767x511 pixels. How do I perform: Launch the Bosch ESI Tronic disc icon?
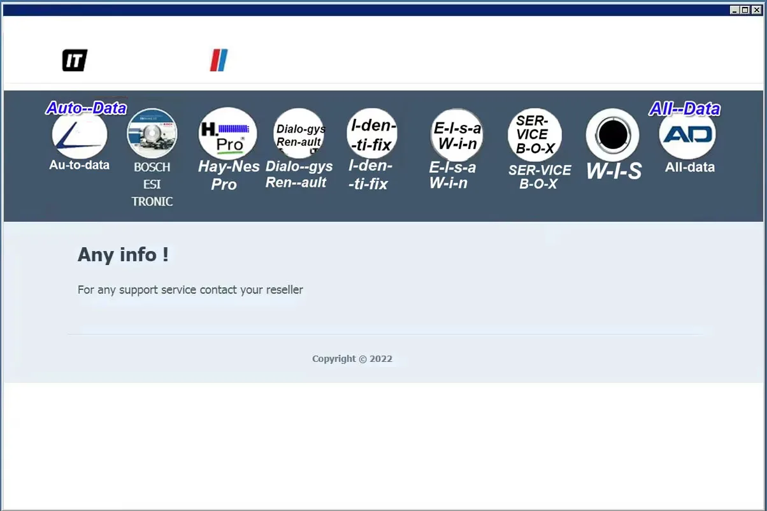(152, 133)
